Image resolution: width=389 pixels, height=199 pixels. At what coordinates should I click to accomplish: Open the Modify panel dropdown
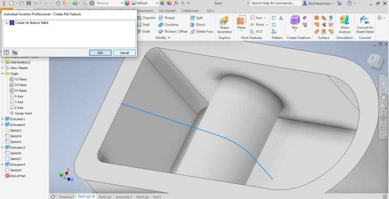[x=163, y=38]
